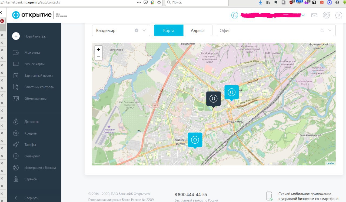Screen dimensions: 346x202
Task: Expand the Владимир city dropdown
Action: pyautogui.click(x=144, y=31)
